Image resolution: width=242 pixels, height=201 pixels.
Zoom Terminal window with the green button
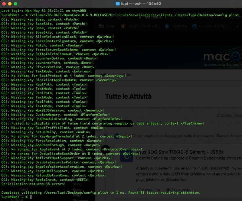(16, 4)
